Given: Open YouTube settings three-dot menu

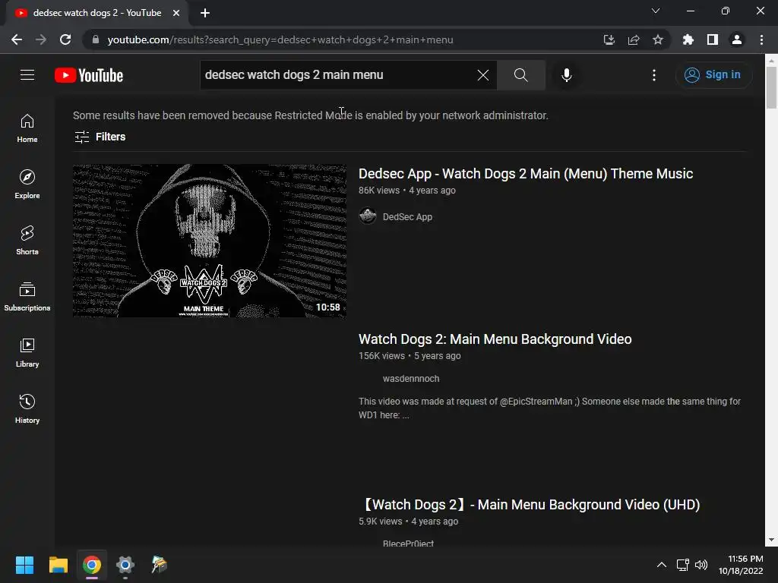Looking at the screenshot, I should (654, 75).
